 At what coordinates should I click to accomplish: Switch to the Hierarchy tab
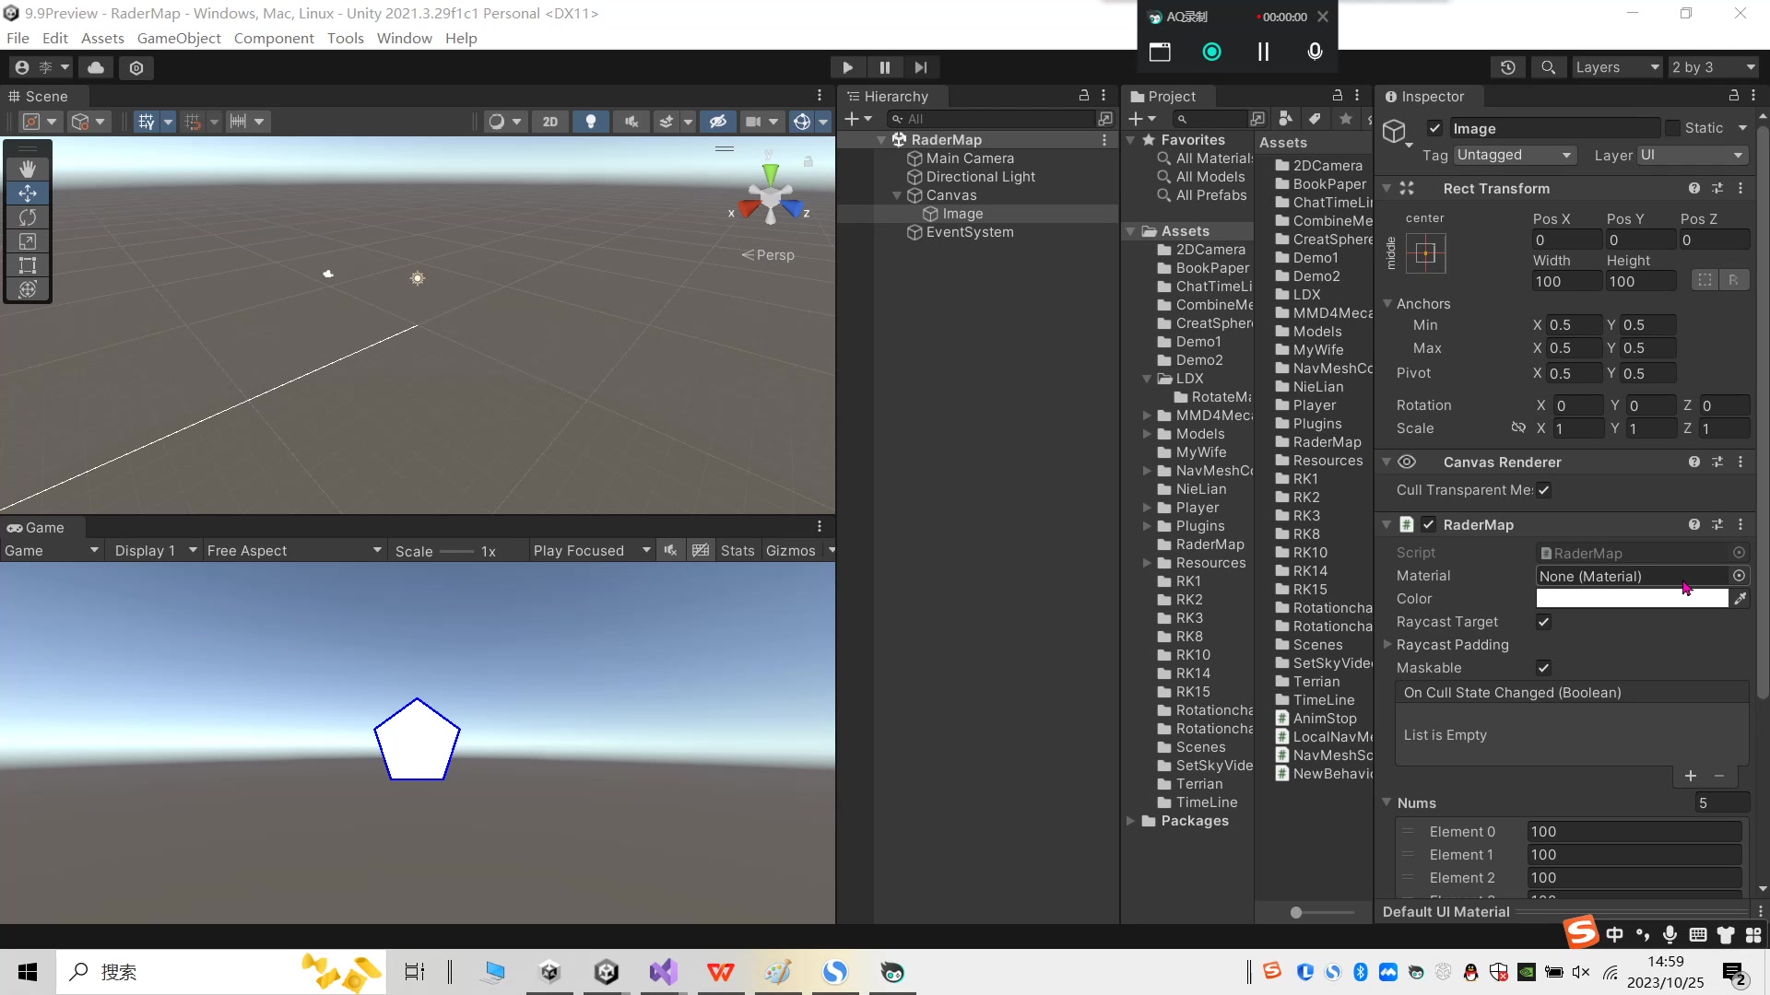point(895,96)
